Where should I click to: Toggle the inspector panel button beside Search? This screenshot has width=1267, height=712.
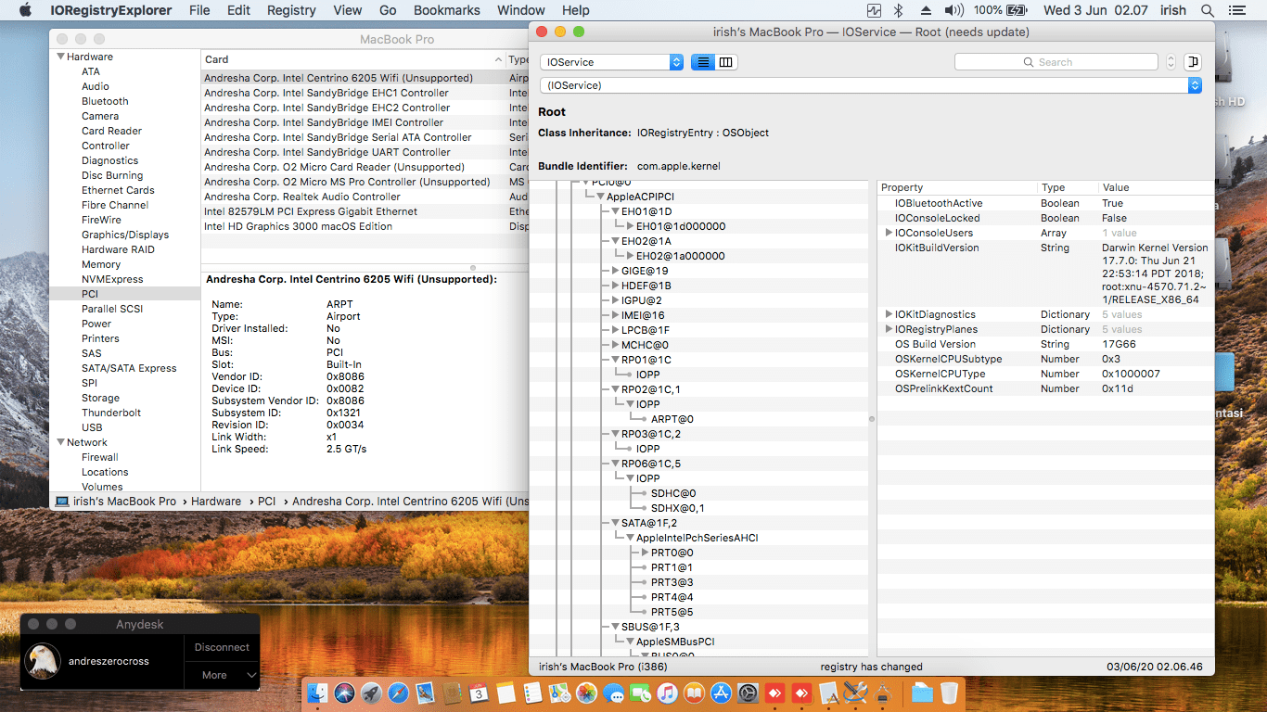[1193, 62]
